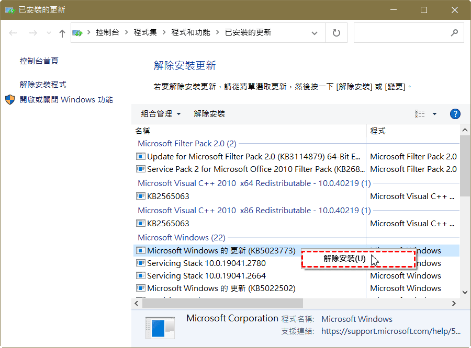Choose 解除安裝(U) in the context menu
The height and width of the screenshot is (348, 471).
coord(358,259)
